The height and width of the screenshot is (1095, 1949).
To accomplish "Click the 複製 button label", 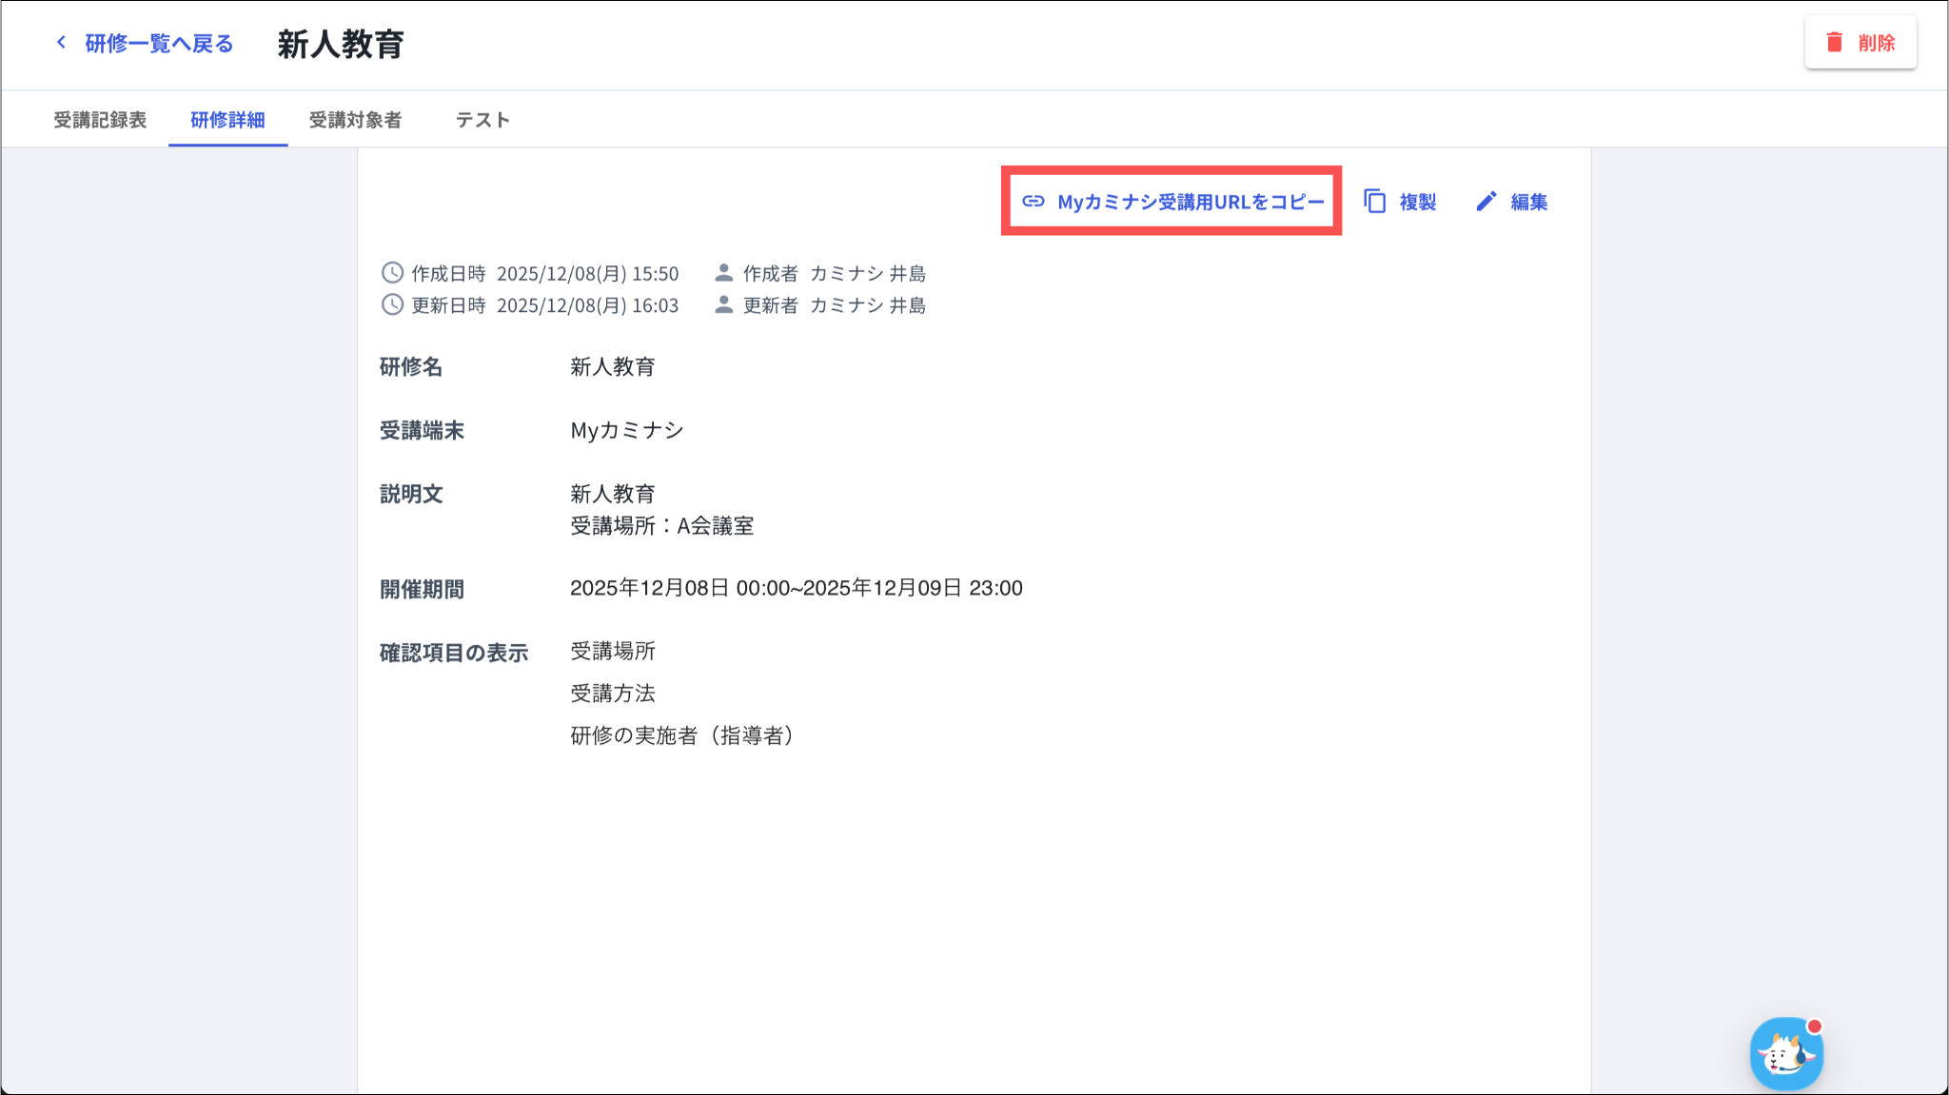I will [1417, 202].
